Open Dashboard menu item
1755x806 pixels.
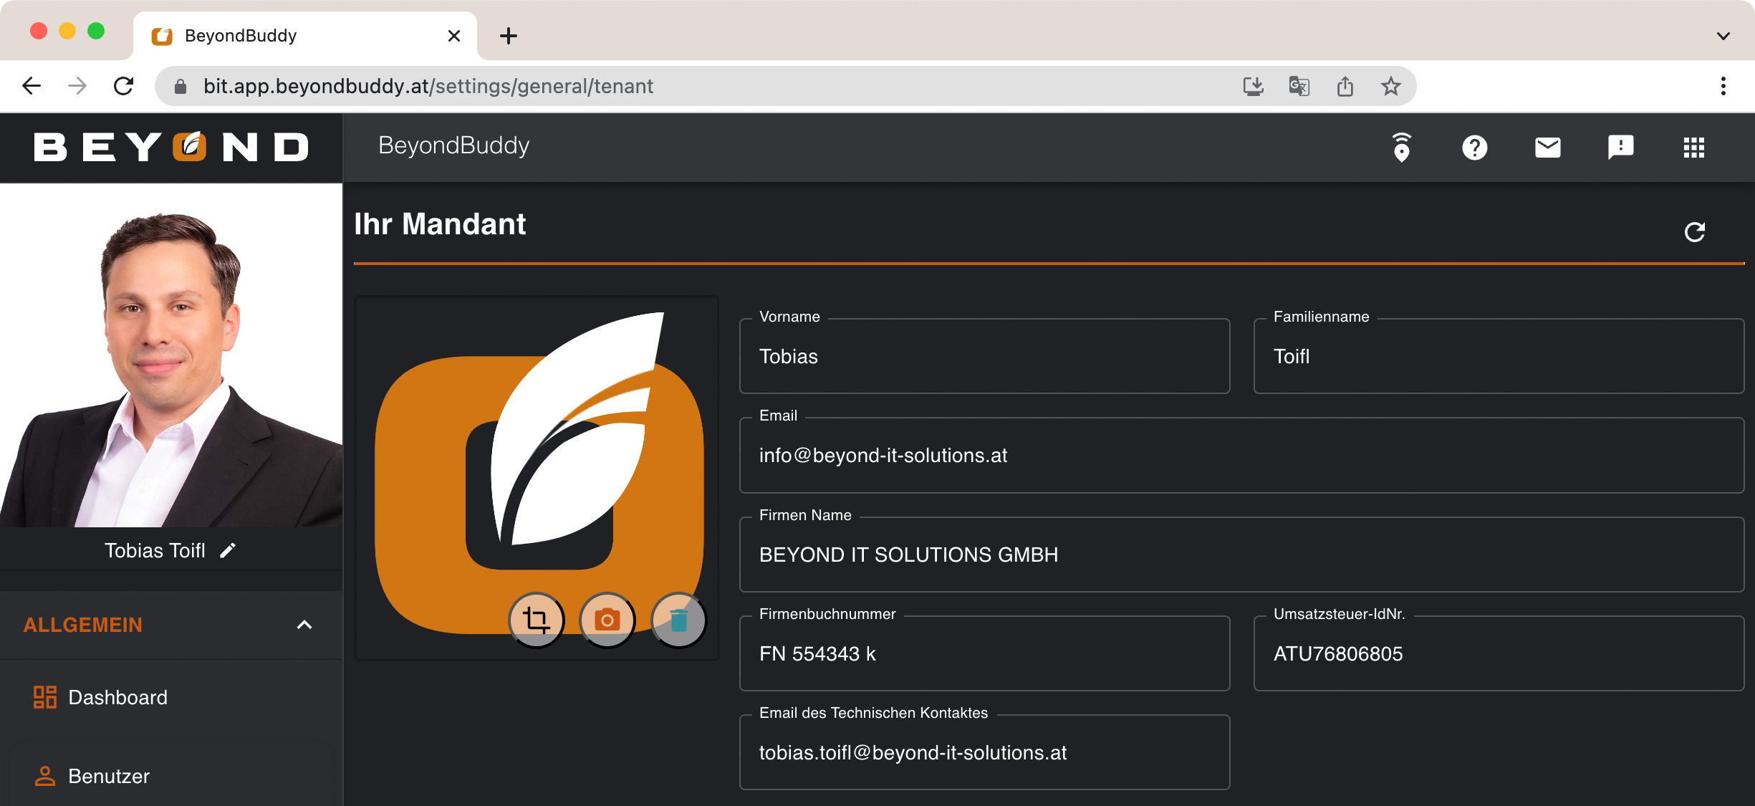170,698
